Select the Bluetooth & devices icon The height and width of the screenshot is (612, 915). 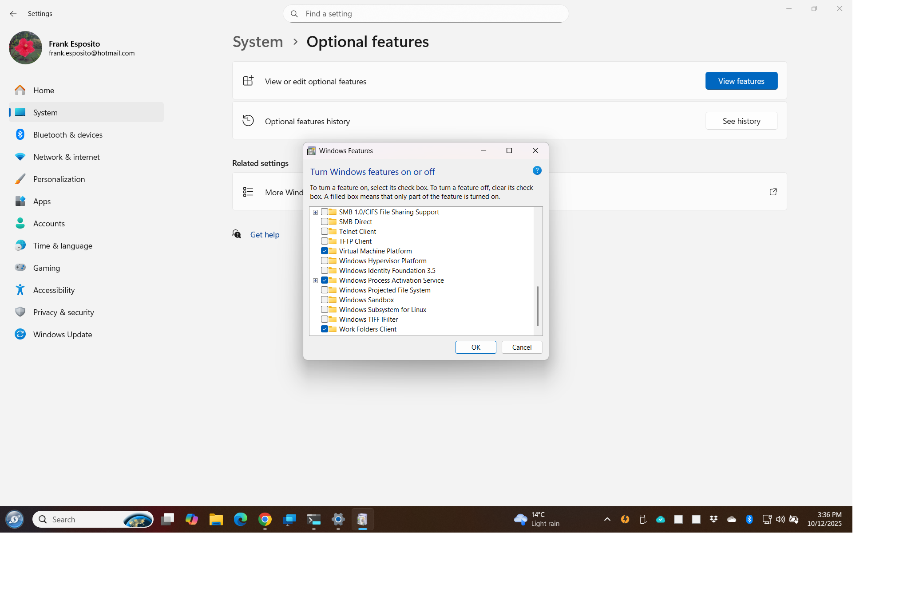(20, 134)
